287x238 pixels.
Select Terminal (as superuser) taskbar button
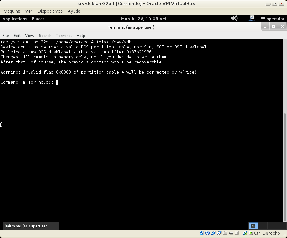(31, 226)
